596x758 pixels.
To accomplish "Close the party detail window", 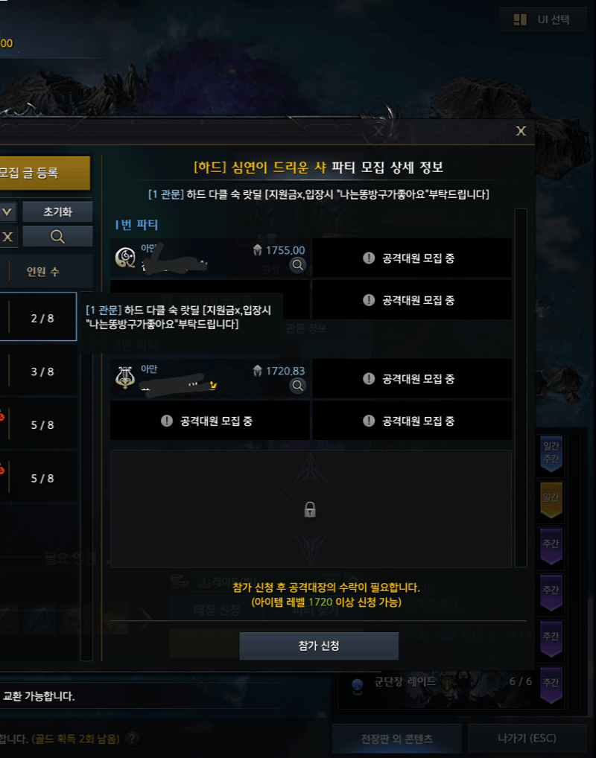I will (521, 131).
